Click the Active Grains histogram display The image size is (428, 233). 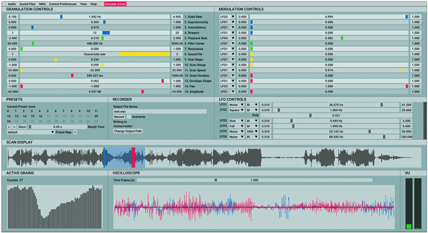[55, 207]
